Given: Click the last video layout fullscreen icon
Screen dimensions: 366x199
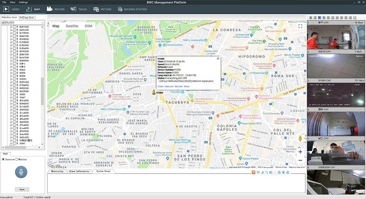Looking at the screenshot, I should (355, 18).
